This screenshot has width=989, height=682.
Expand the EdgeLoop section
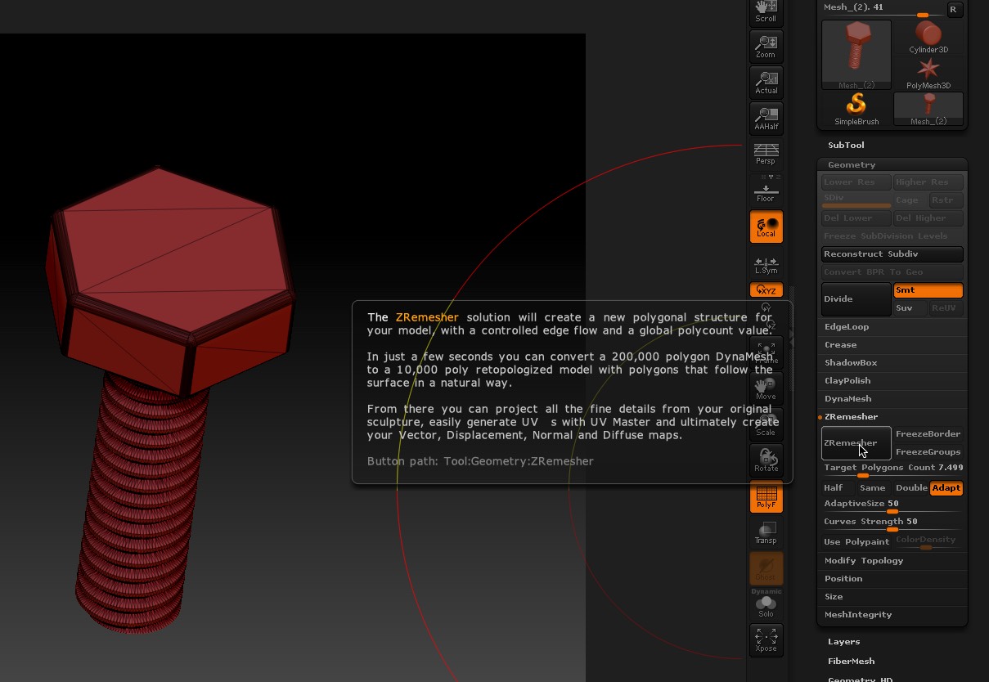(x=846, y=326)
